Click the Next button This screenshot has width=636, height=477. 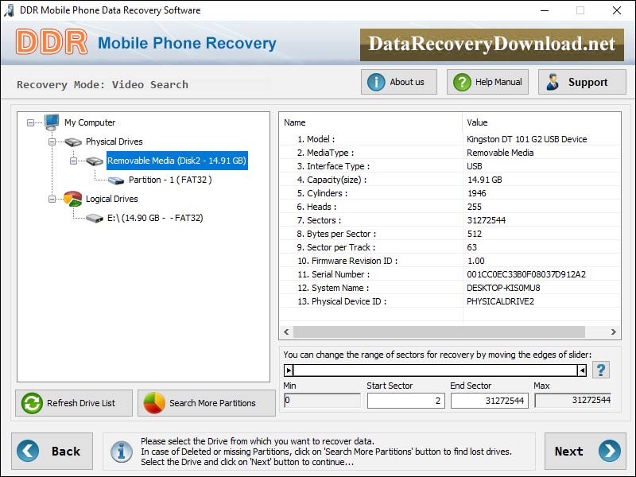coord(584,452)
